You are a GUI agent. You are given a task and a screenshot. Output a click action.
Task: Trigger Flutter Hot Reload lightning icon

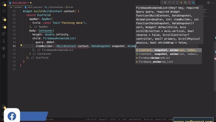(181, 3)
